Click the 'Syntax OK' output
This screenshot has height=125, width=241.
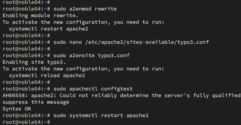click(17, 109)
